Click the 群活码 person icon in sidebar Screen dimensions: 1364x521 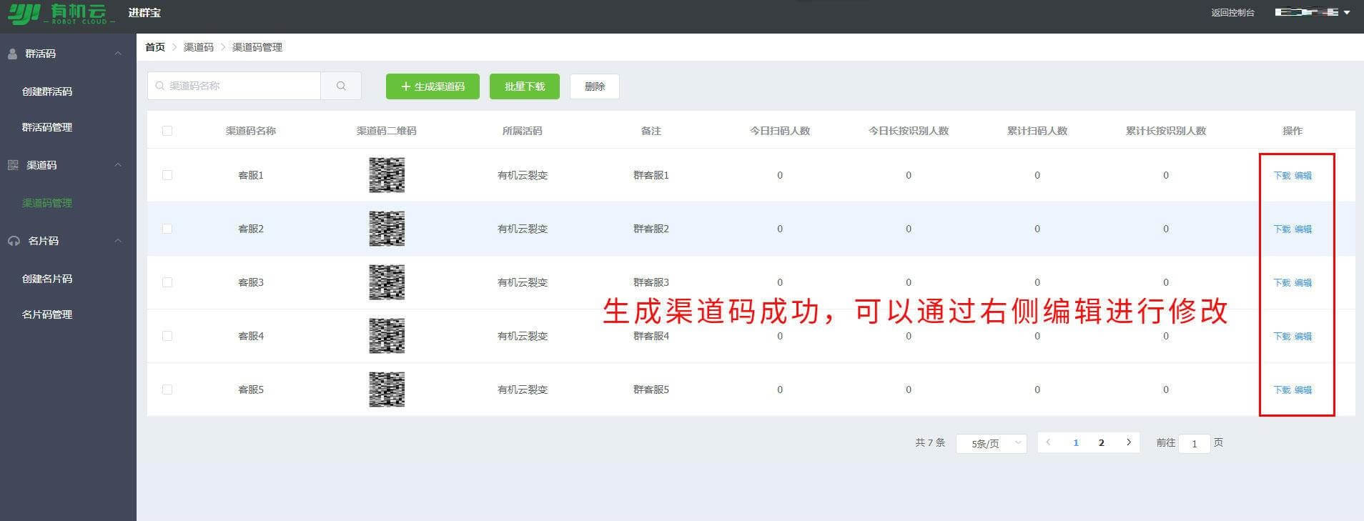(12, 54)
